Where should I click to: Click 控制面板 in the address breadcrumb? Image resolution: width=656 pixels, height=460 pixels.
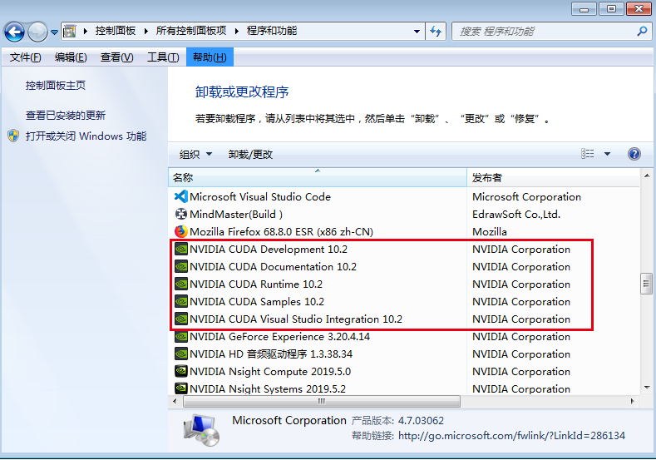[116, 31]
